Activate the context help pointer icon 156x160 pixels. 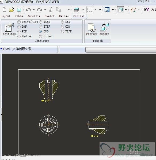click(147, 10)
